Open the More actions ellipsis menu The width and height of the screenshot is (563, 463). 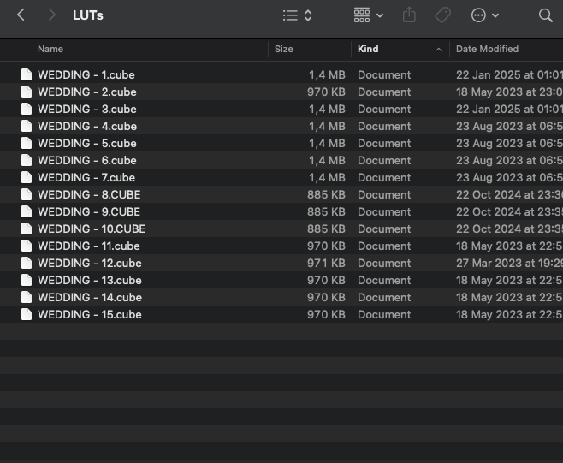tap(484, 15)
